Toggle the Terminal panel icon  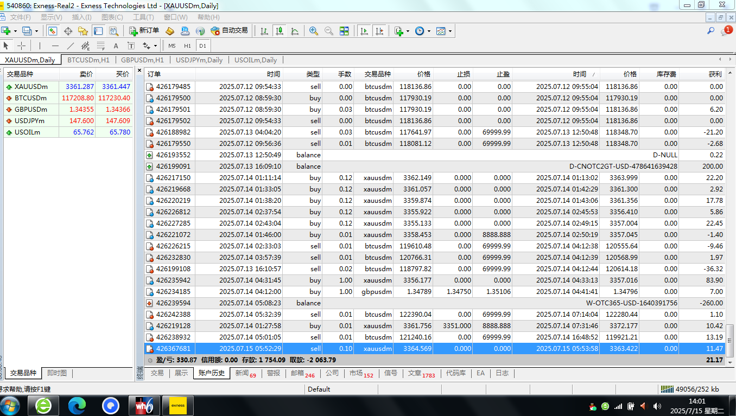point(98,31)
